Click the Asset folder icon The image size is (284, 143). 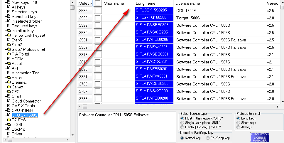pos(9,63)
